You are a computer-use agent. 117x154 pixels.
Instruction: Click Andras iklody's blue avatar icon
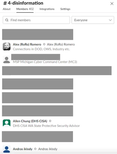coord(7,150)
